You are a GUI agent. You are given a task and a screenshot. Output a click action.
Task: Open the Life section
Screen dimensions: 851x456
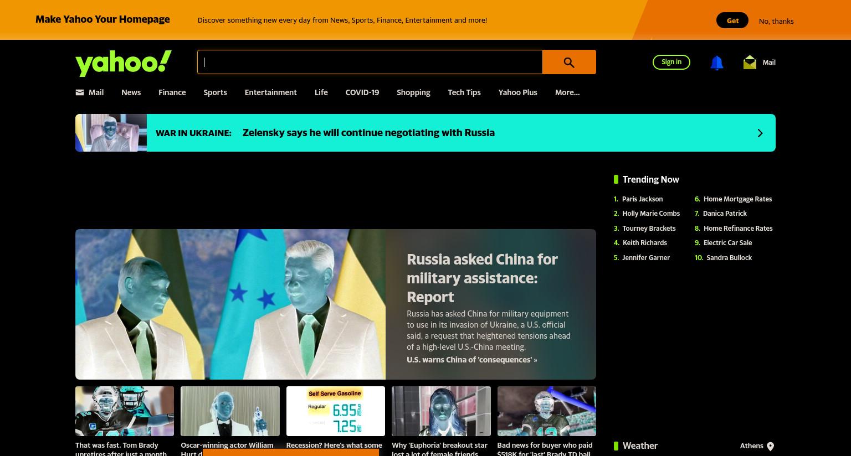[x=321, y=92]
